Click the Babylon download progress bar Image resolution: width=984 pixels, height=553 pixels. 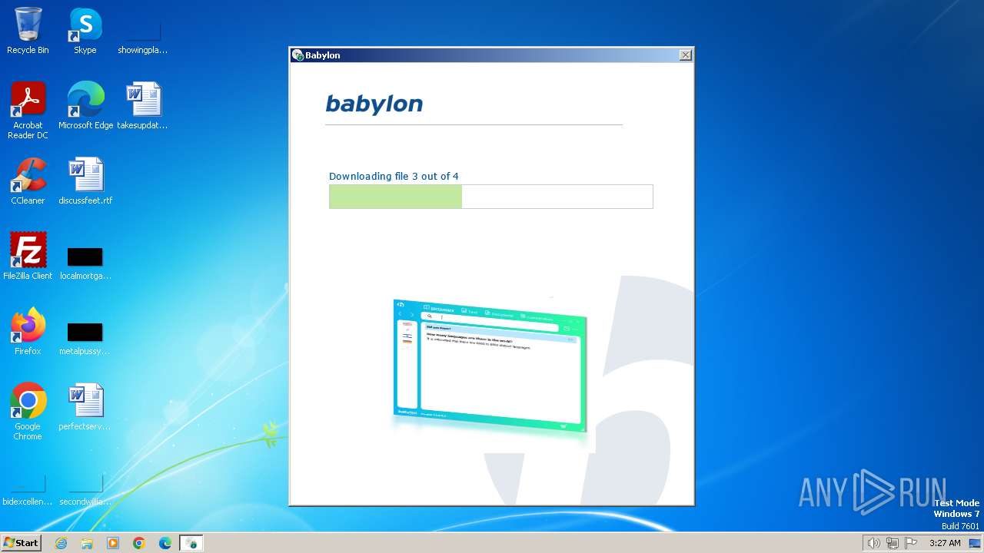pos(491,197)
